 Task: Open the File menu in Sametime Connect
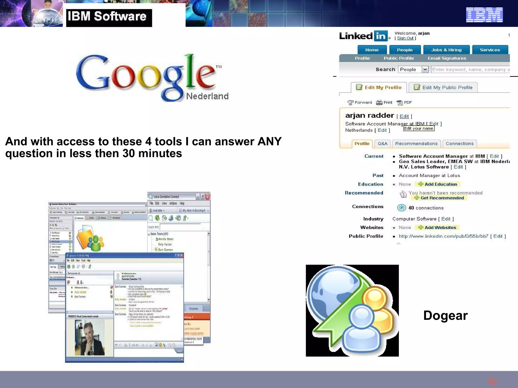pos(151,203)
